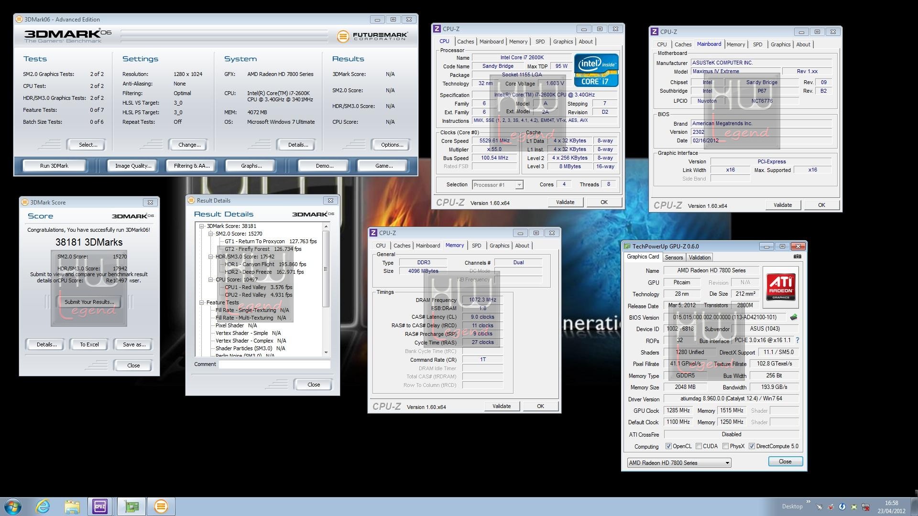The height and width of the screenshot is (516, 918).
Task: Toggle the CUDA checkbox
Action: coord(699,446)
